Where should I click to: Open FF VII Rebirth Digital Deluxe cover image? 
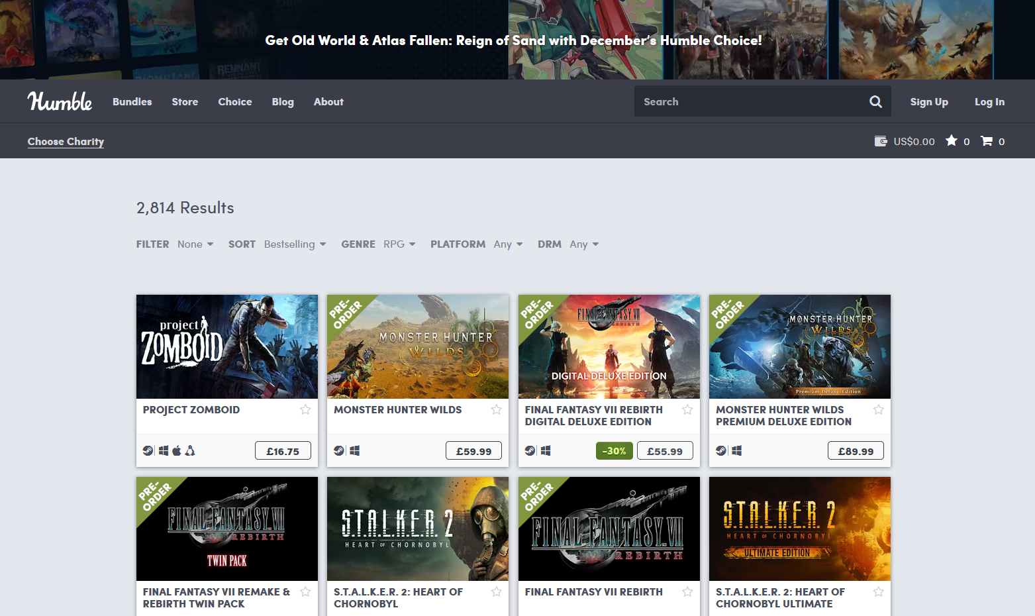pyautogui.click(x=609, y=346)
